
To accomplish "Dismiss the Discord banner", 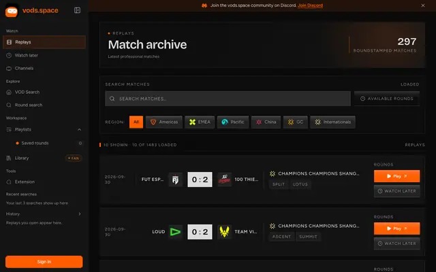I will click(423, 5).
